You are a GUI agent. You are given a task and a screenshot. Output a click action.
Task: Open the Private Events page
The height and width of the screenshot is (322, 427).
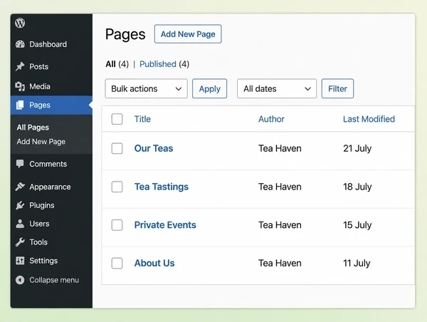[165, 225]
